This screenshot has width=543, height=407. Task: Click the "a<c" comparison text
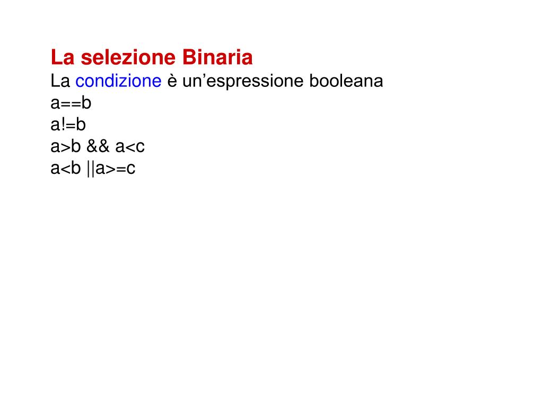130,147
